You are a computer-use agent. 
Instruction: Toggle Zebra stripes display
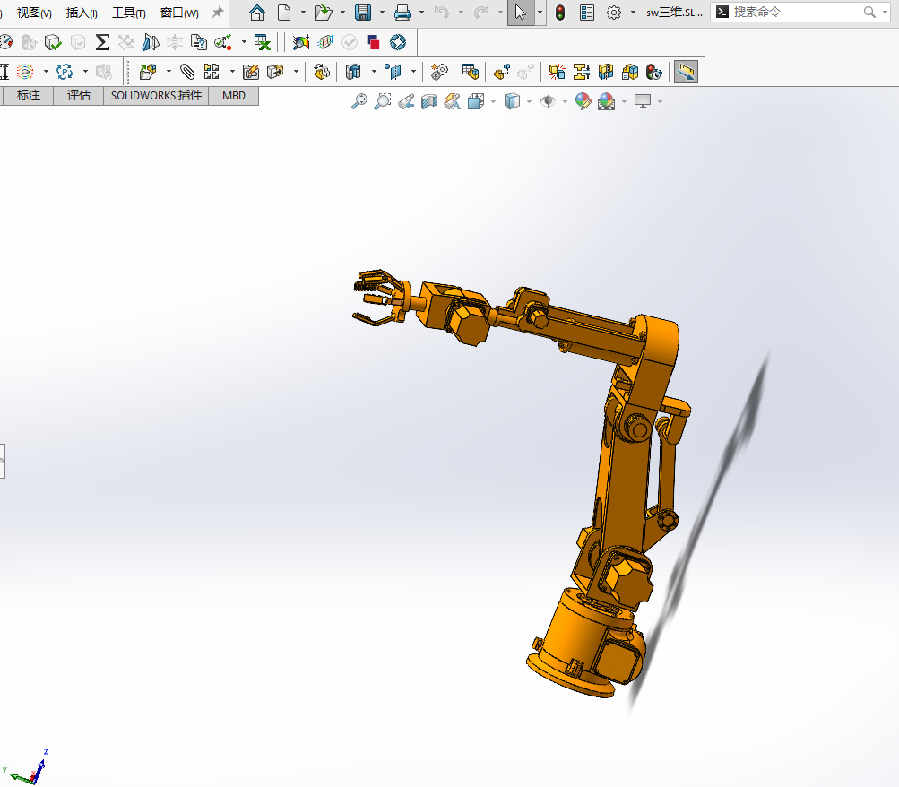pyautogui.click(x=325, y=42)
